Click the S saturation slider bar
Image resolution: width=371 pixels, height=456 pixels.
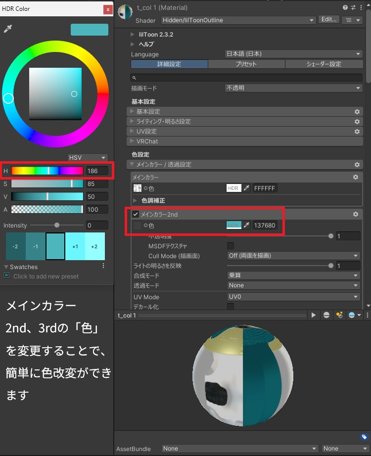coord(47,183)
